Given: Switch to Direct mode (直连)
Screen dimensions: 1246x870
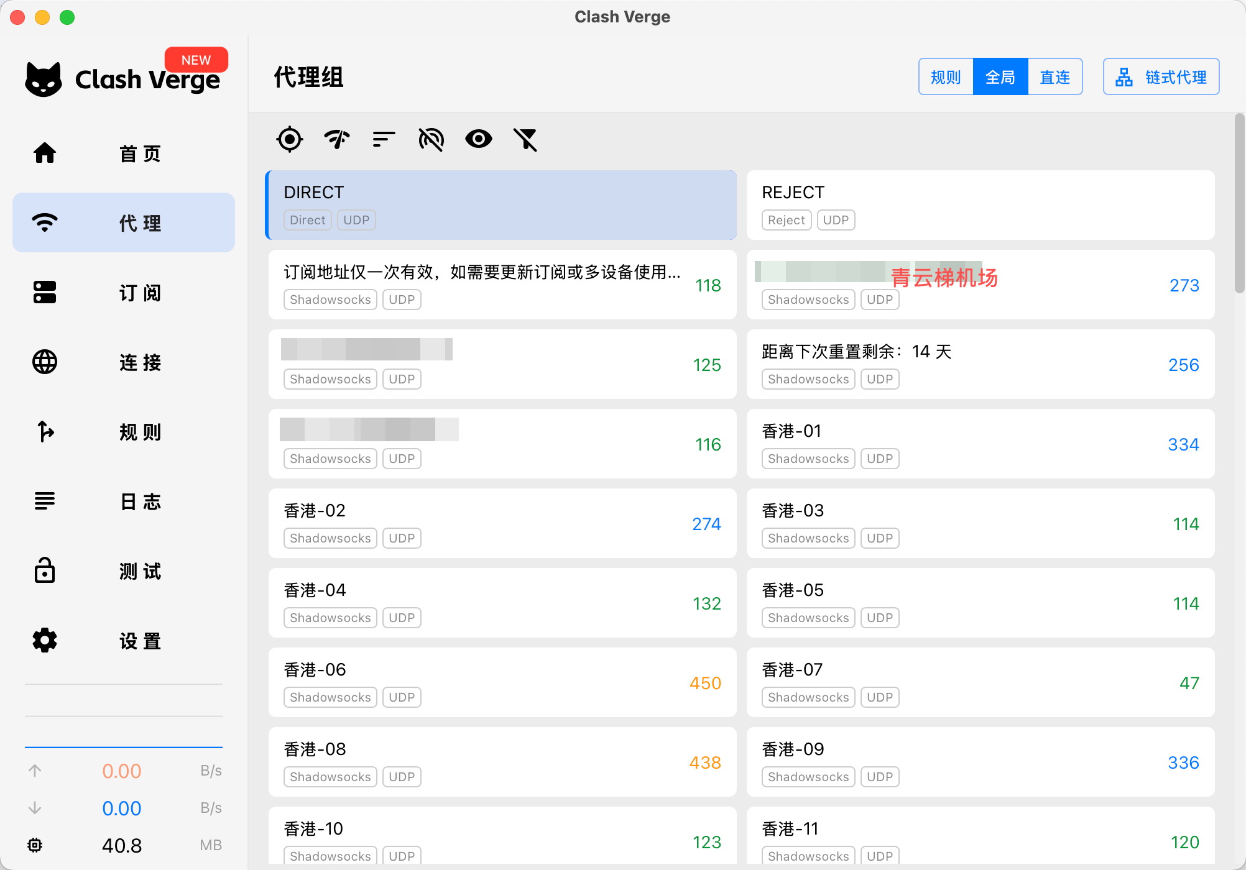Looking at the screenshot, I should point(1054,77).
